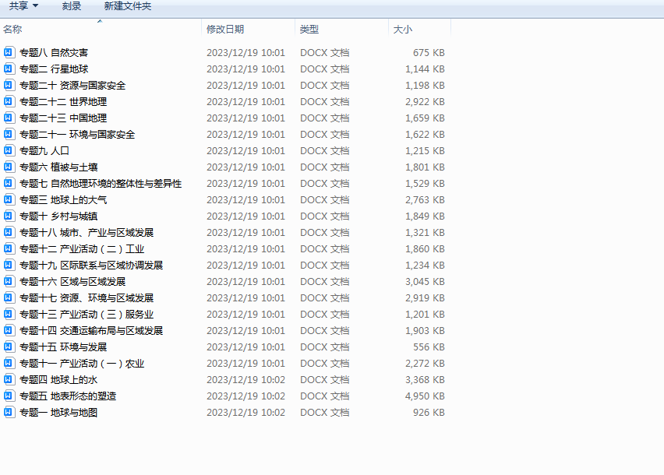The width and height of the screenshot is (664, 475).
Task: Click the docx icon for 专题四 地球上的水
Action: pyautogui.click(x=9, y=379)
